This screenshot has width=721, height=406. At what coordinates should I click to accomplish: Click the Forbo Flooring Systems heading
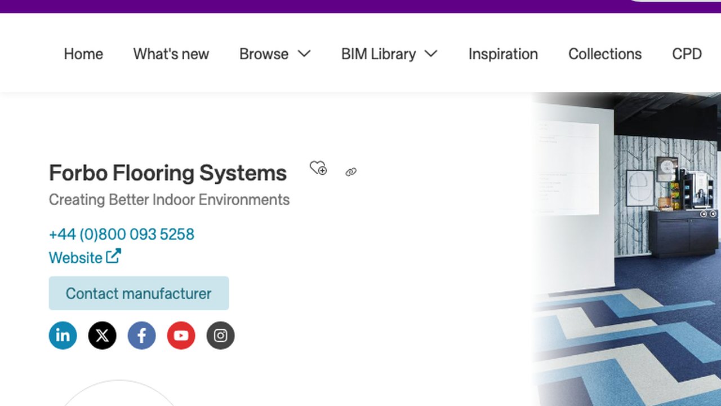pyautogui.click(x=168, y=173)
